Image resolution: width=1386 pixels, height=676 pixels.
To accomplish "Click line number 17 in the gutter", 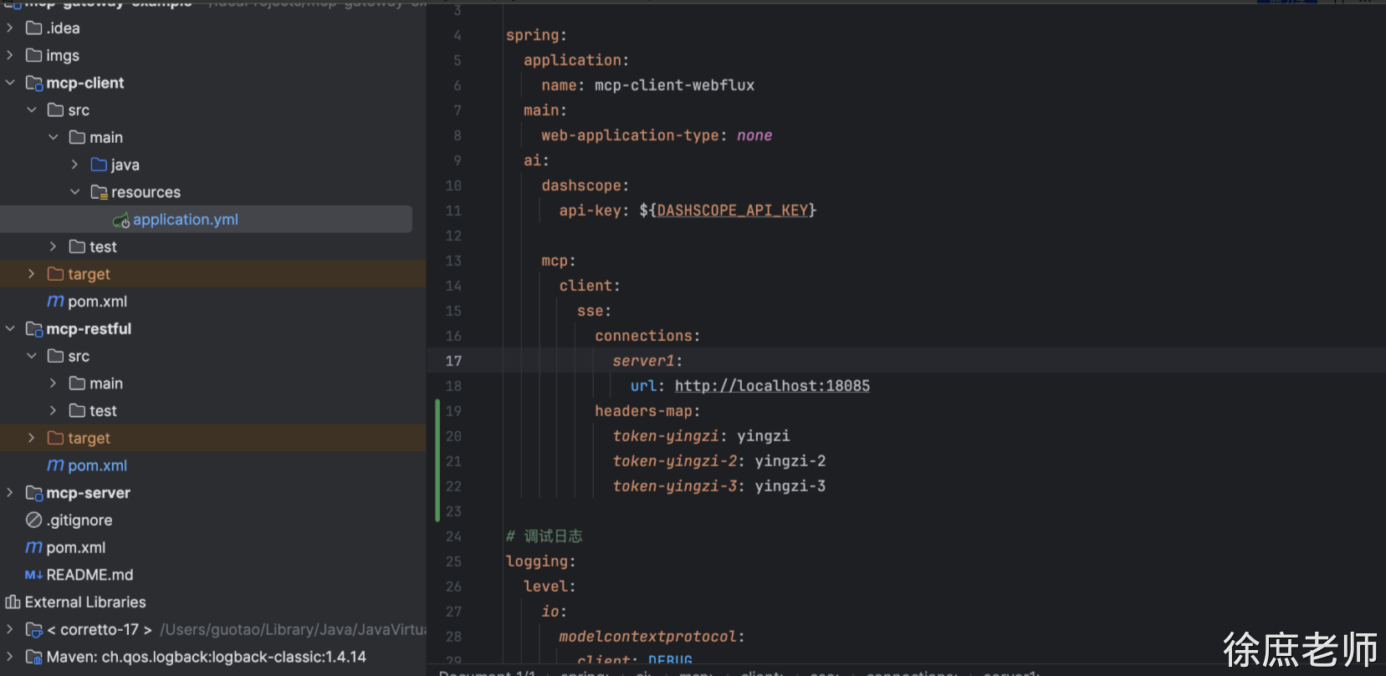I will tap(453, 361).
